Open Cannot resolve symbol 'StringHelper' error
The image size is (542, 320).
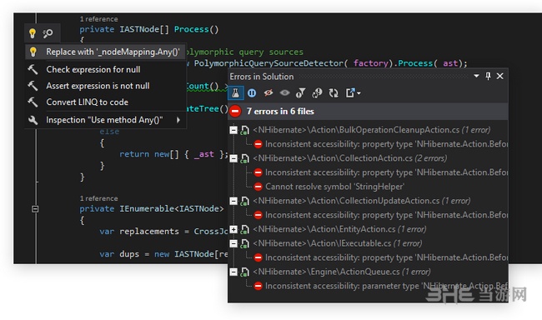click(334, 187)
